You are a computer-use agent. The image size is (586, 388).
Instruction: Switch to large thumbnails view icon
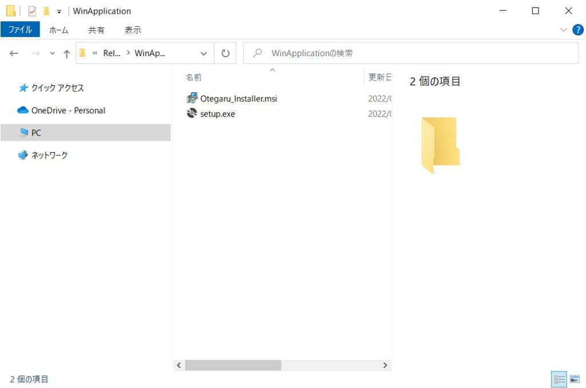click(575, 379)
